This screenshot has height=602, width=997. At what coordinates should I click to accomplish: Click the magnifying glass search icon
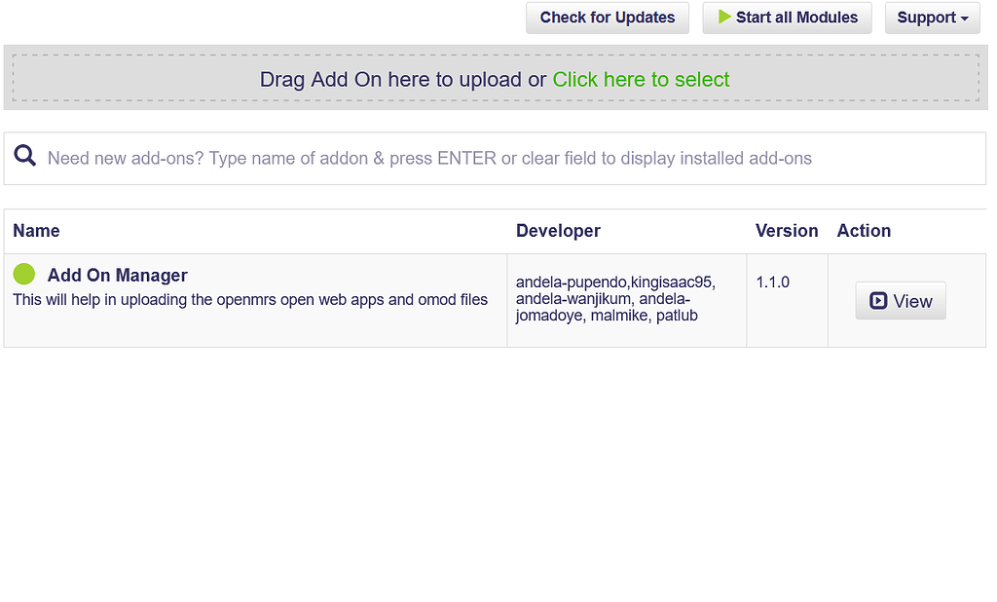pos(25,157)
